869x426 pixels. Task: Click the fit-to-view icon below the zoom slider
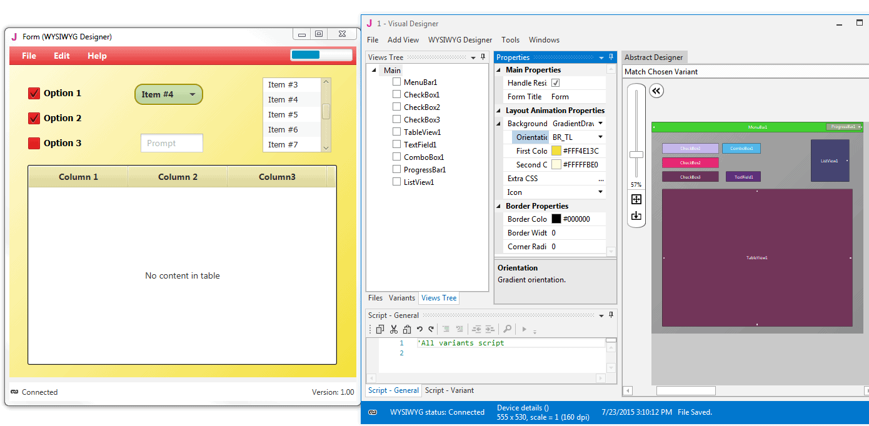tap(636, 199)
